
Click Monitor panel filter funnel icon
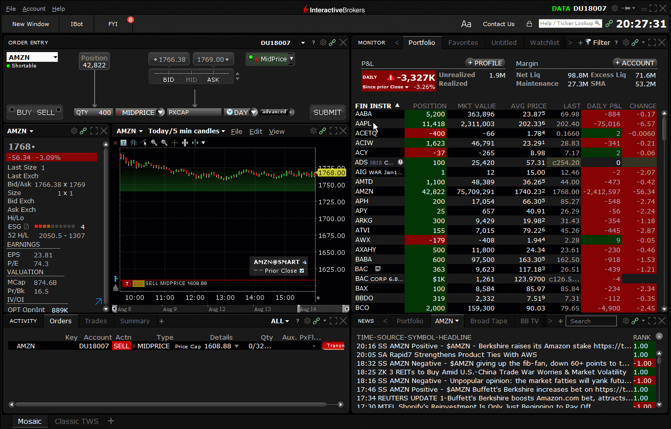pos(588,42)
